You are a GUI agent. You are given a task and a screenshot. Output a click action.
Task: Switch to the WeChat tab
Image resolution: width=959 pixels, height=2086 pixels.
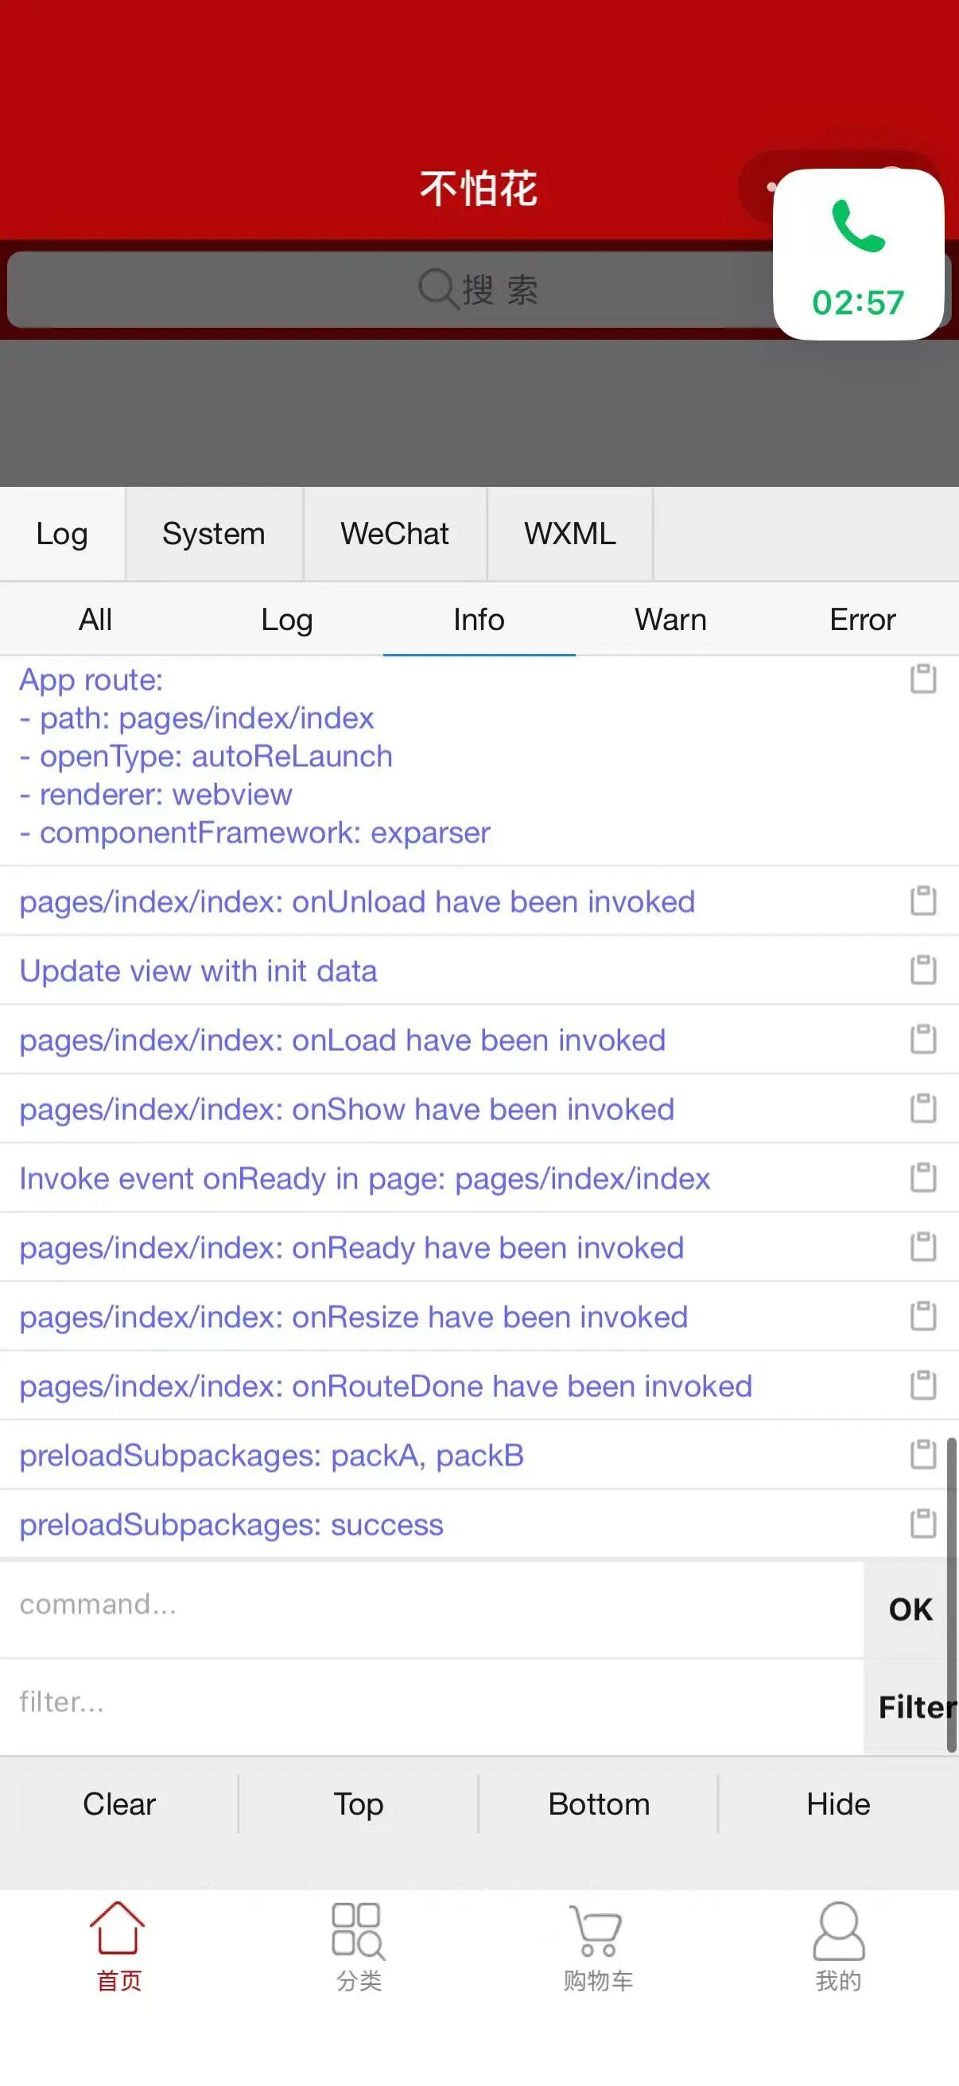coord(394,534)
